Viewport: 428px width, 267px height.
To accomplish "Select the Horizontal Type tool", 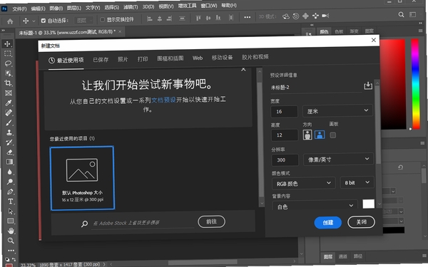I will pyautogui.click(x=11, y=201).
